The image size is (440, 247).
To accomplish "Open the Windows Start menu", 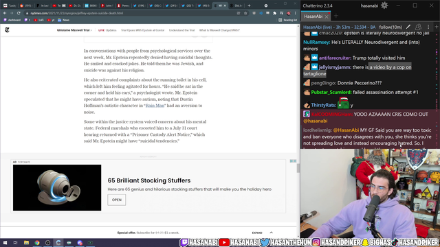I will tap(5, 242).
